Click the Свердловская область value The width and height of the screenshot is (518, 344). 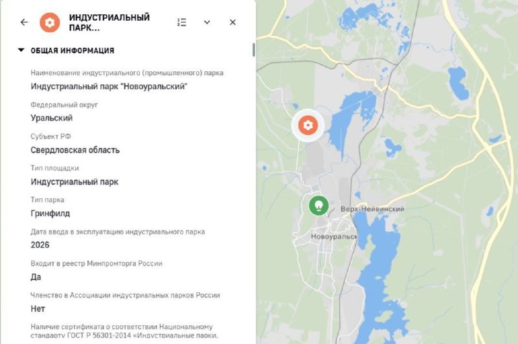(x=75, y=150)
